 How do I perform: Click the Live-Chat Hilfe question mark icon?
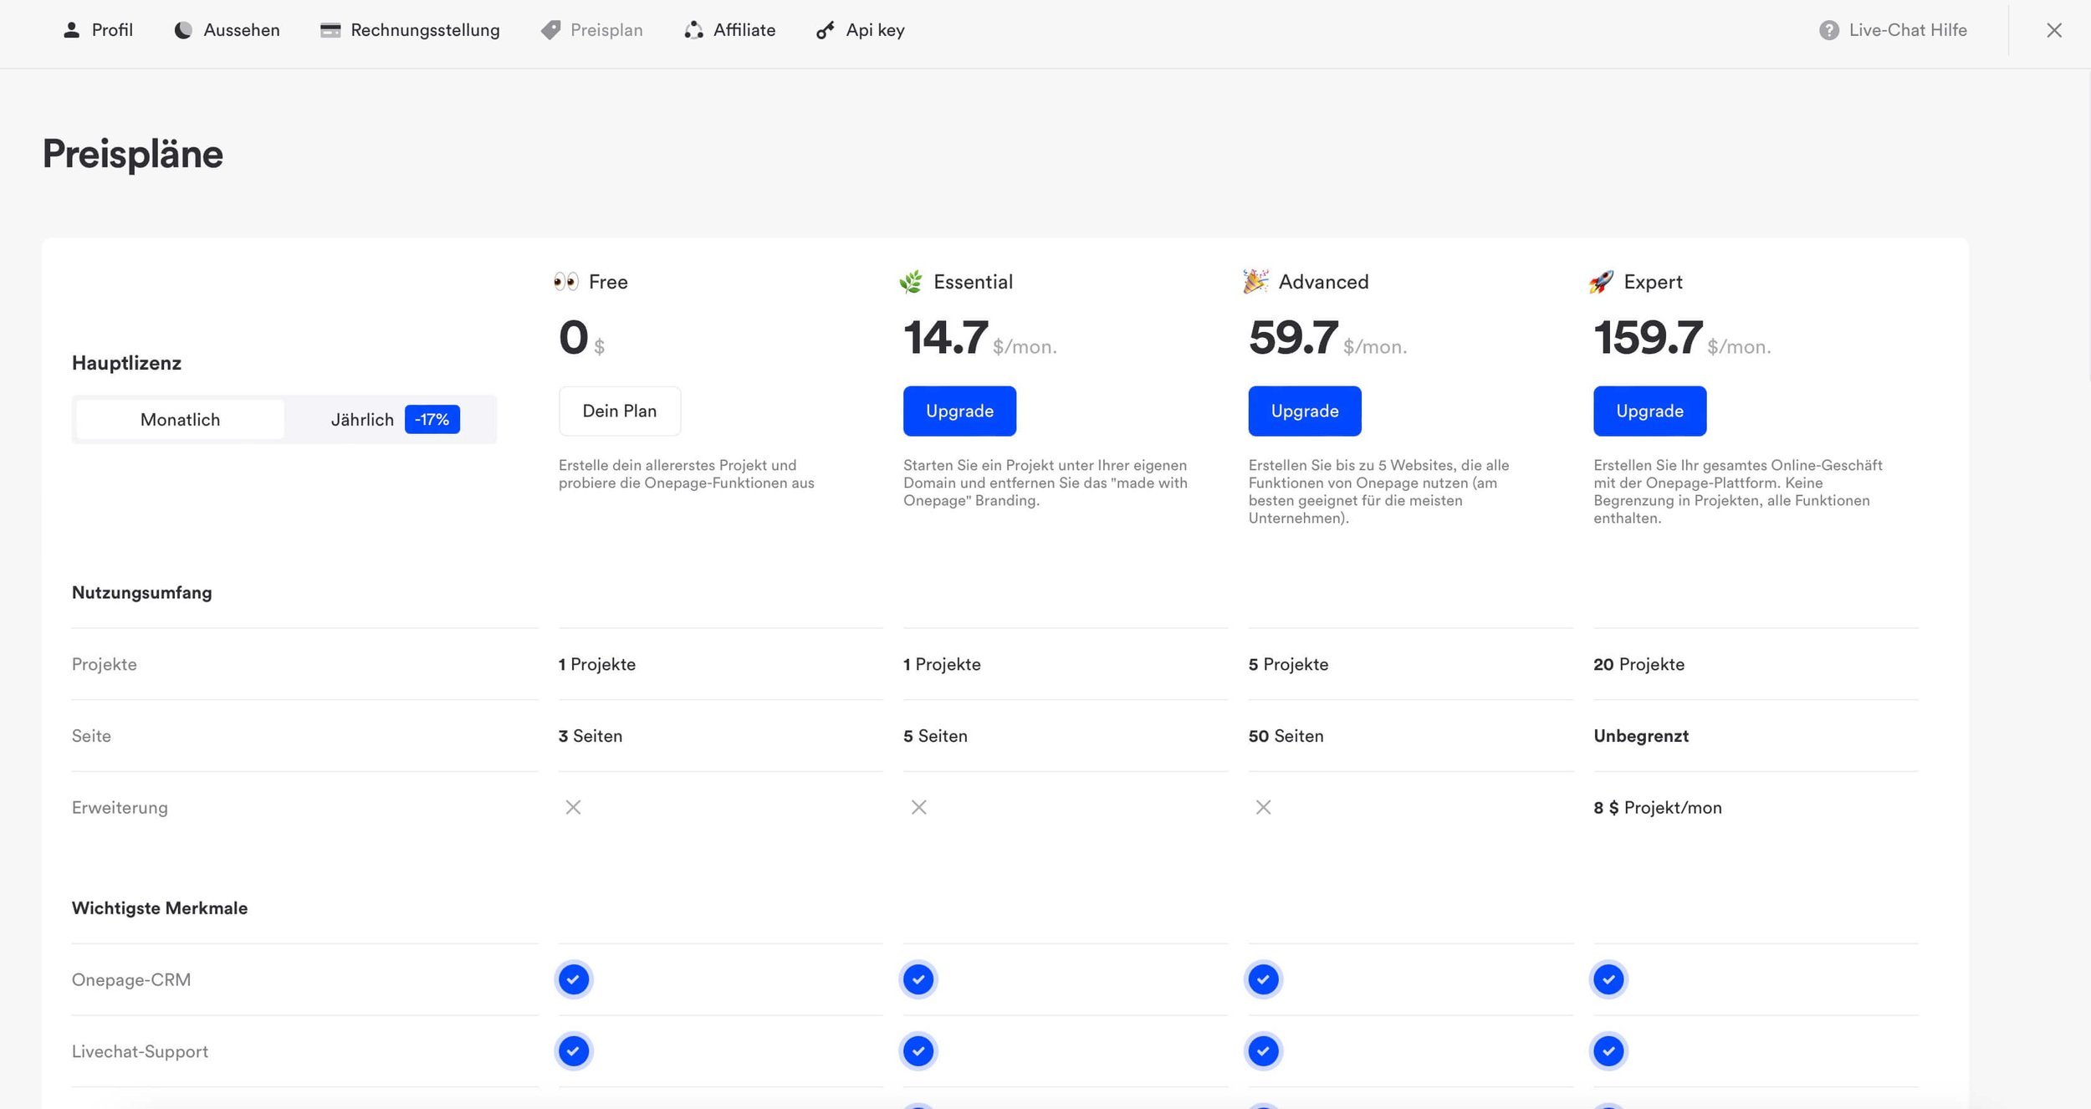(1828, 30)
